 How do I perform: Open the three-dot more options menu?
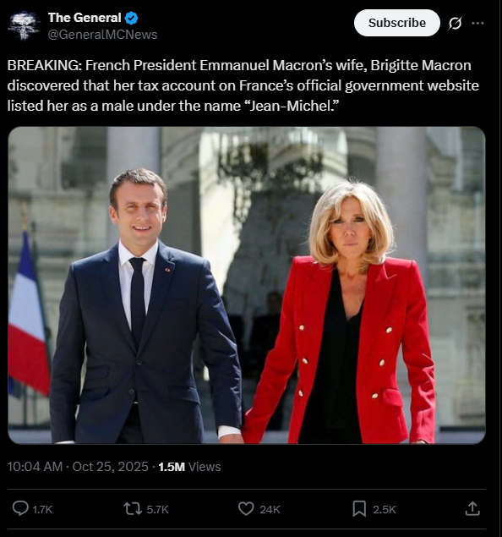[477, 24]
